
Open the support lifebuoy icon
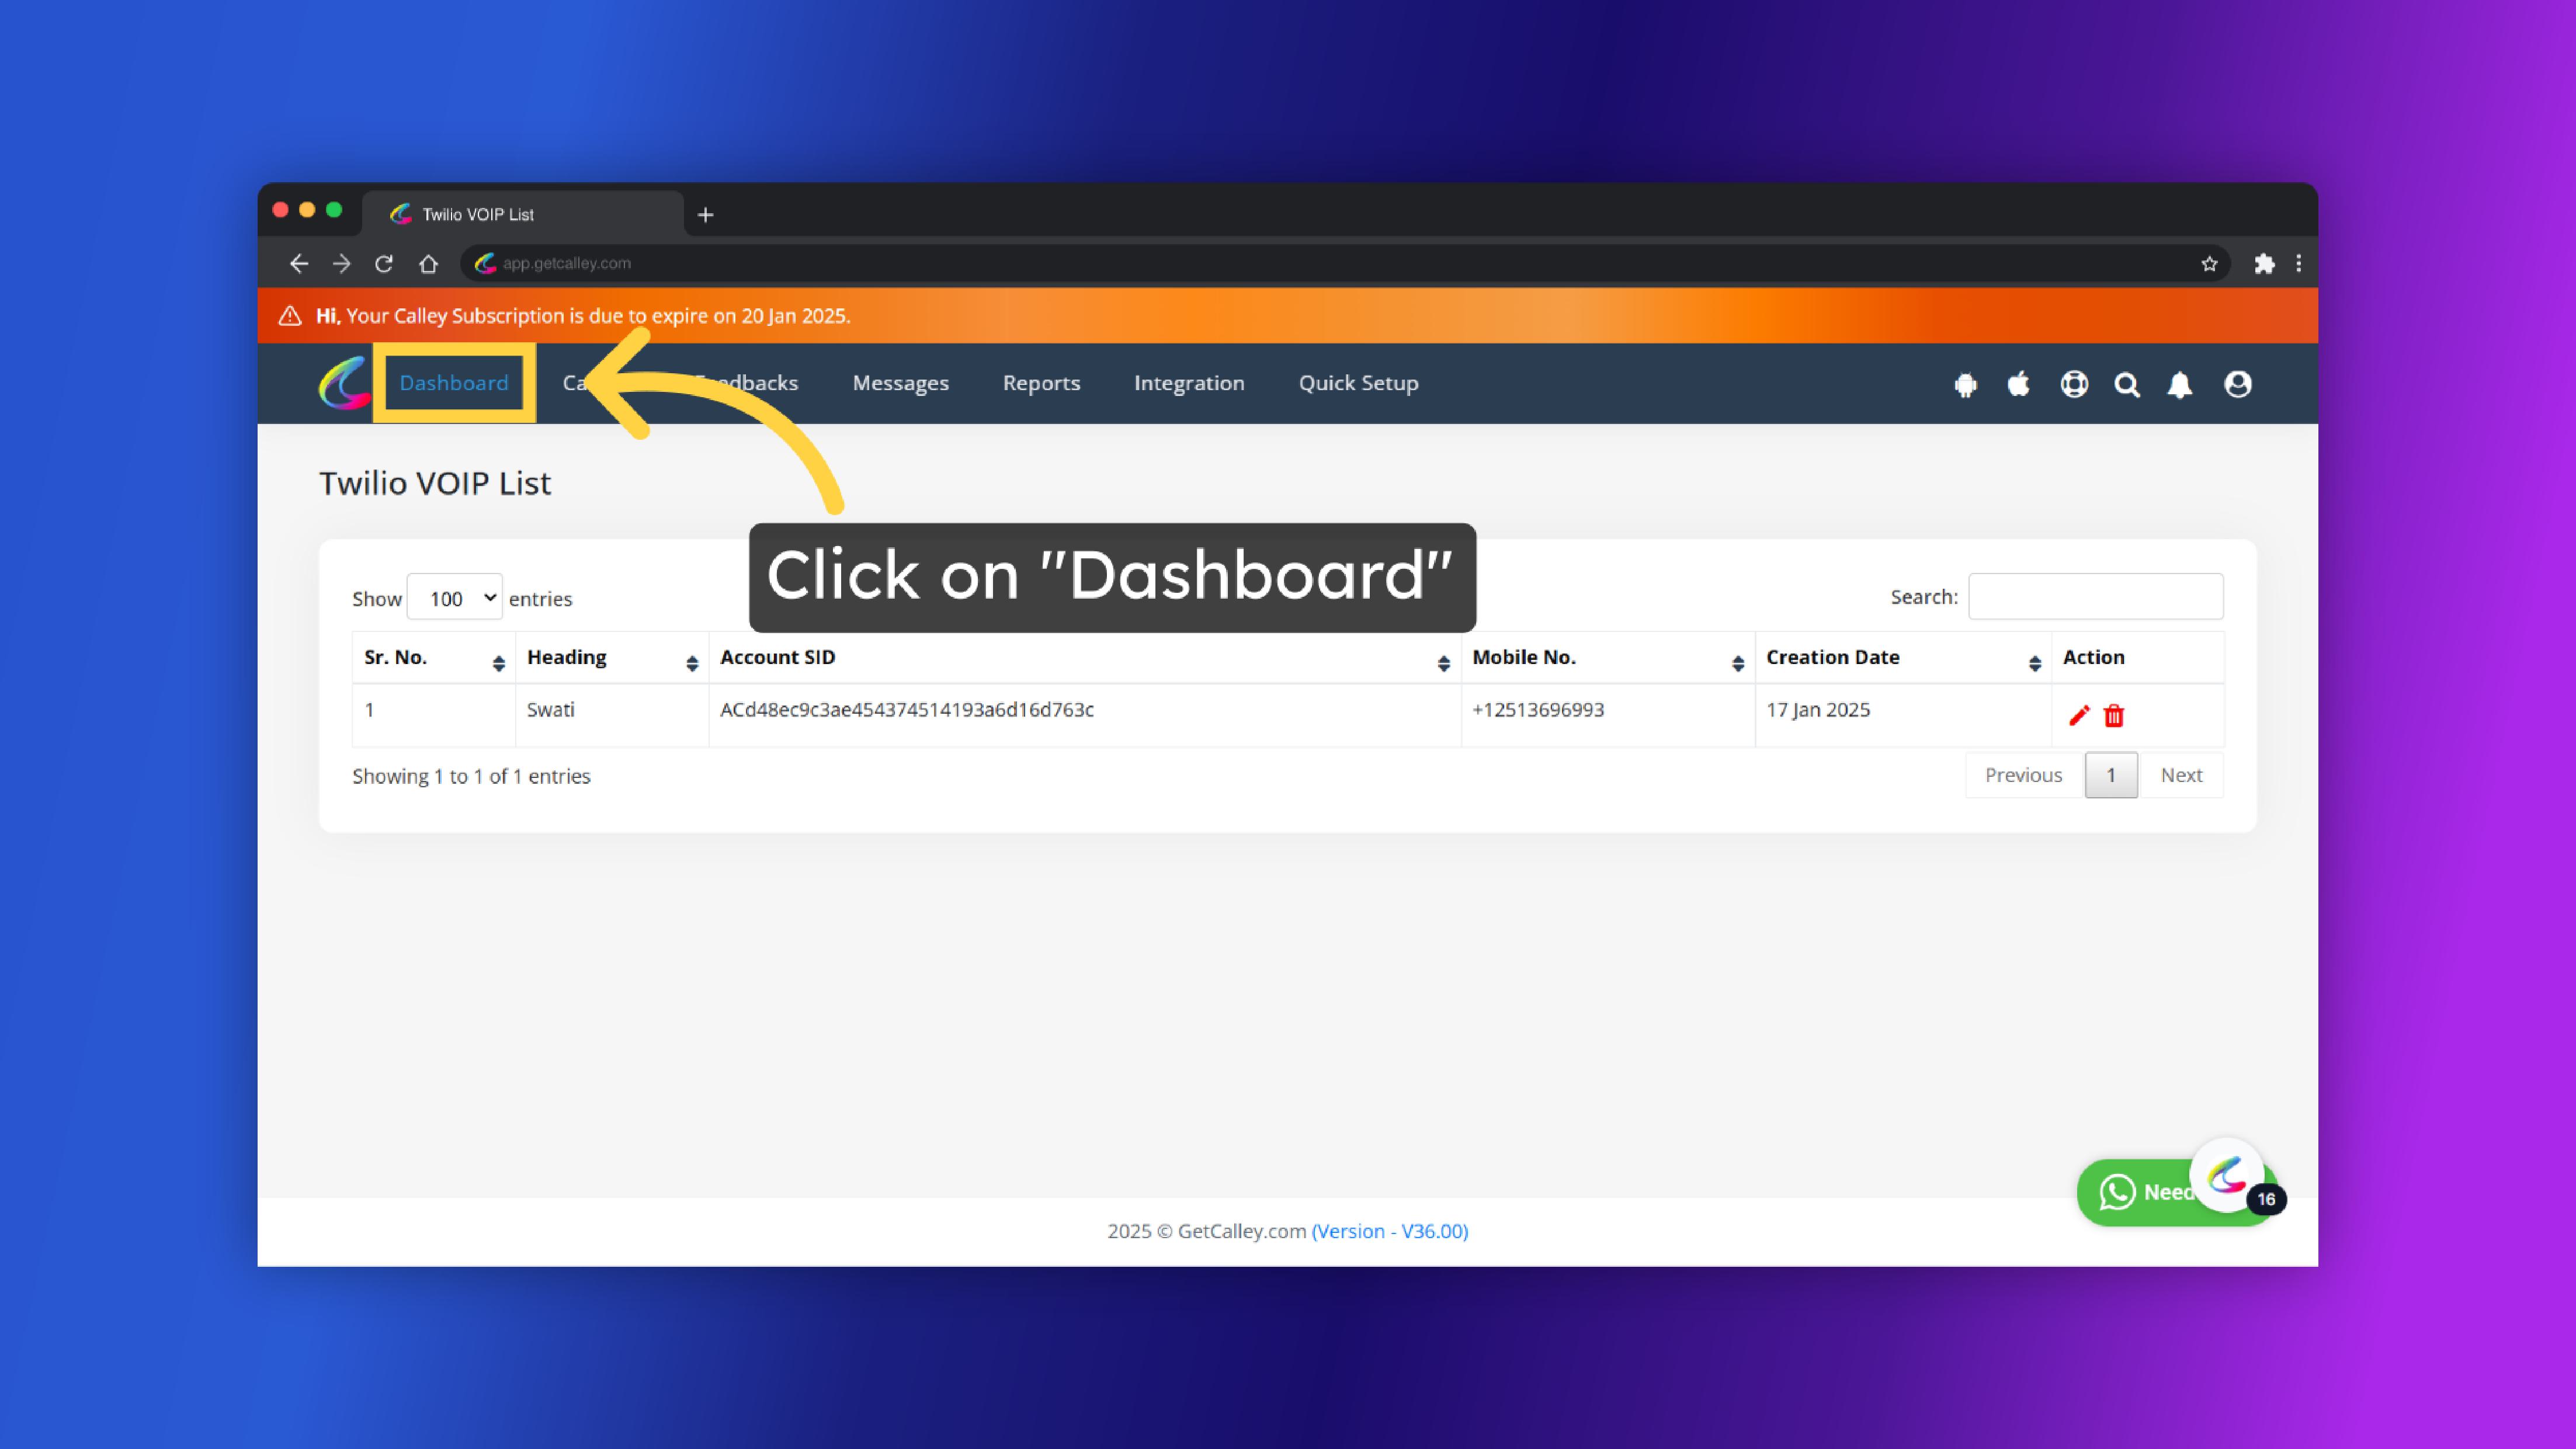pyautogui.click(x=2074, y=384)
